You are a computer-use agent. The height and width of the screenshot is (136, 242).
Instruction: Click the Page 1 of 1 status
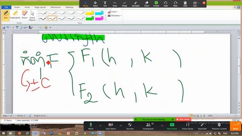[8, 116]
